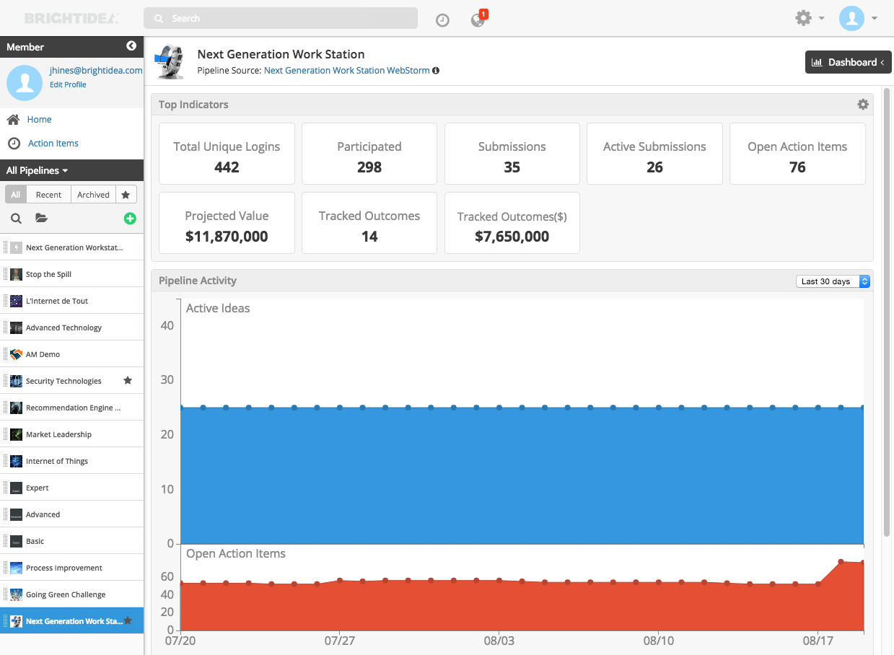894x655 pixels.
Task: Open the user avatar account menu
Action: tap(858, 18)
